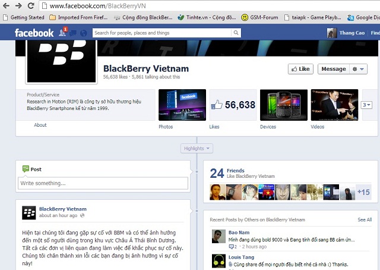
Task: Like the BlackBerry Vietnam page
Action: click(x=300, y=69)
